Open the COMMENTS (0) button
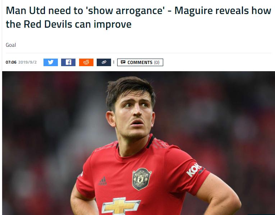Viewport: 275px width, 215px height. point(140,62)
